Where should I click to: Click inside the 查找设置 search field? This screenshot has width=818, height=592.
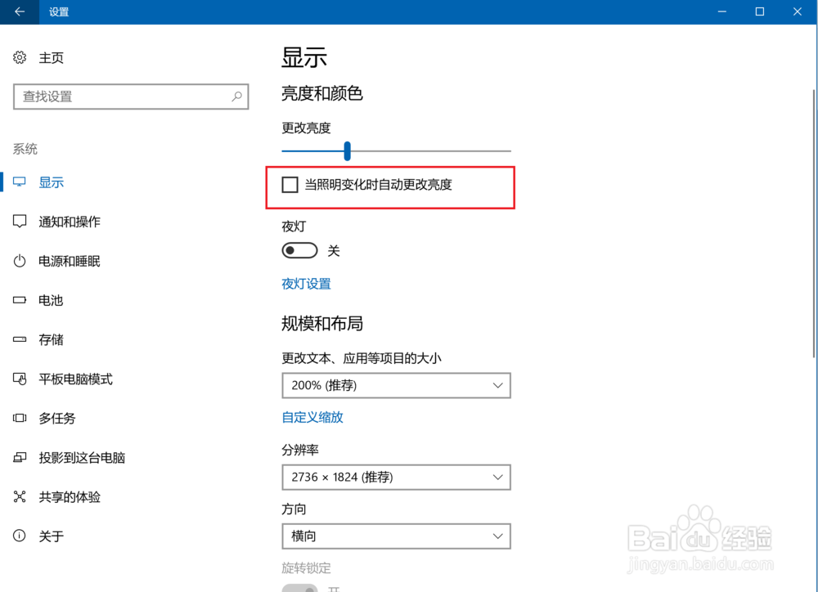click(x=131, y=96)
